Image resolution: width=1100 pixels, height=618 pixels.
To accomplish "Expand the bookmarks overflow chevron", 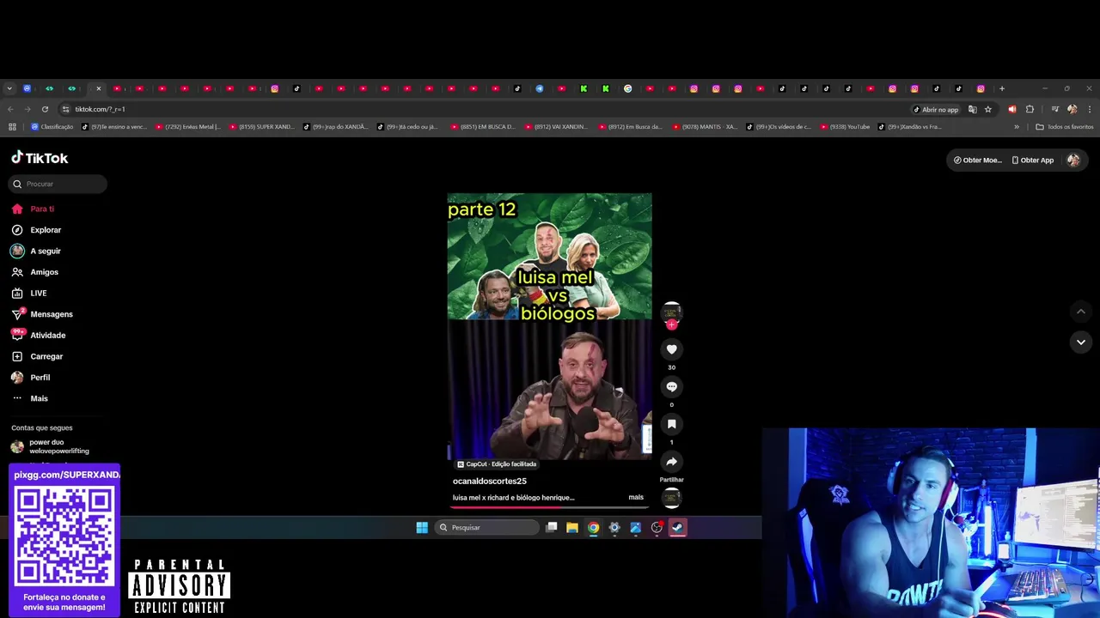I will [x=1017, y=127].
